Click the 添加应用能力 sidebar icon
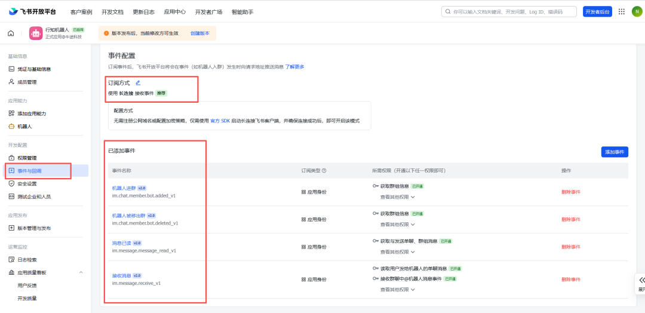Image resolution: width=645 pixels, height=313 pixels. pos(11,113)
